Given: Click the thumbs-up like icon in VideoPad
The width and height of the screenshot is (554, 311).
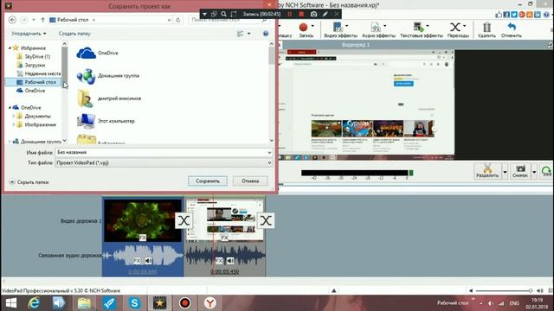Looking at the screenshot, I should tap(499, 15).
